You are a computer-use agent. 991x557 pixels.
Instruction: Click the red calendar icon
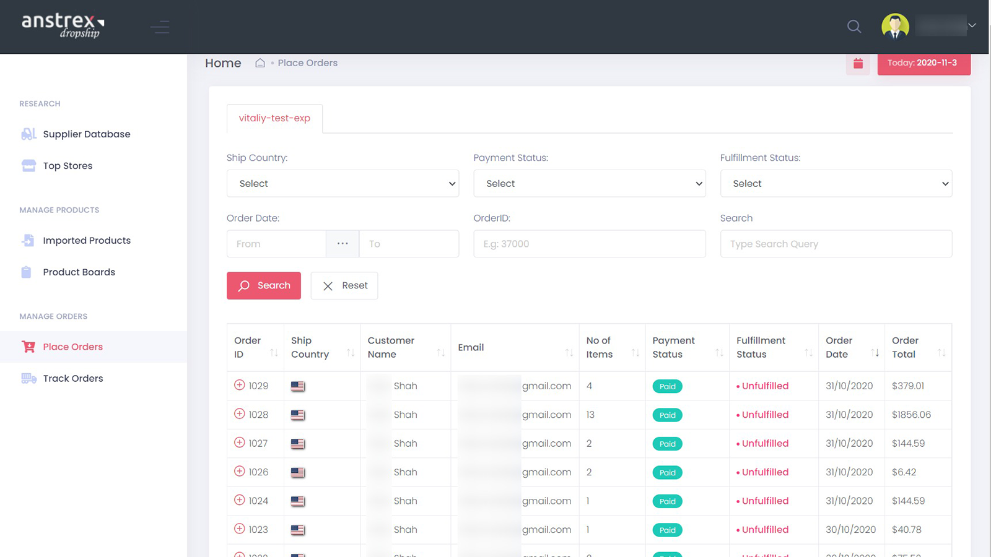tap(858, 63)
